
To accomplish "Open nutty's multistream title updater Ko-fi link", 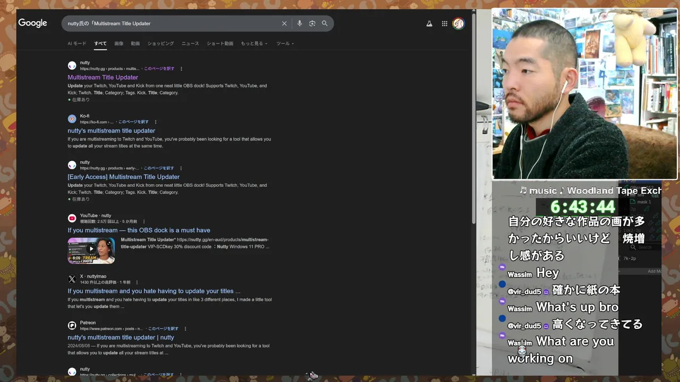I will click(x=111, y=131).
